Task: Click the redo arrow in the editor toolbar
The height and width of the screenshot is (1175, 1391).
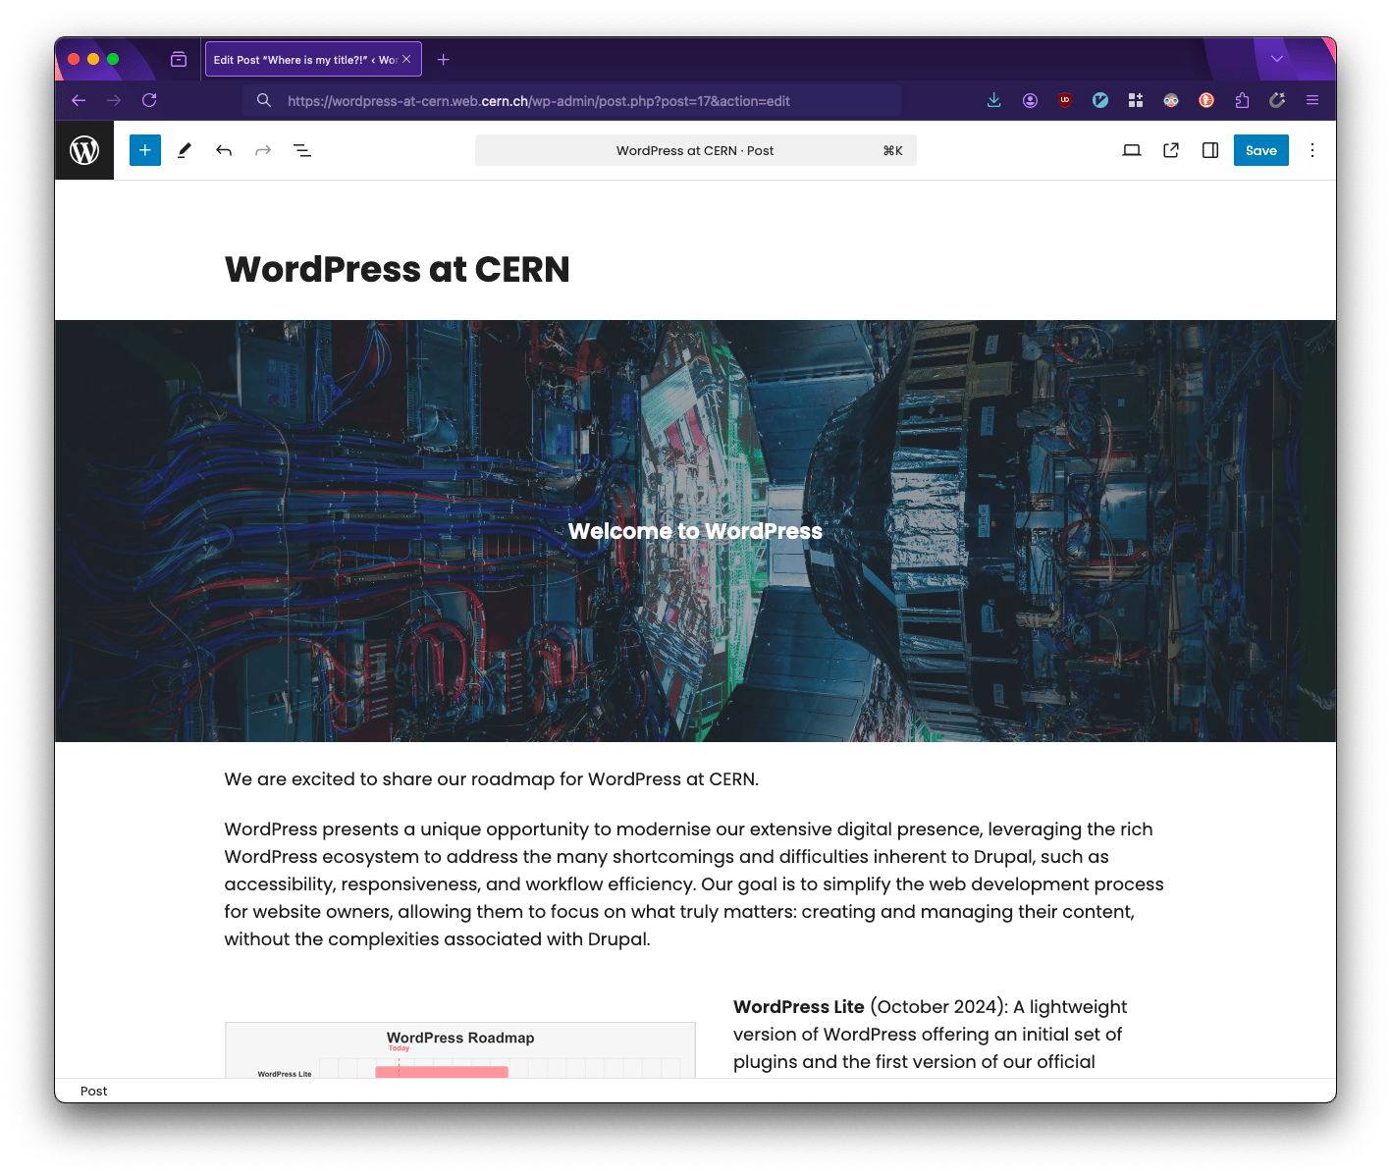Action: [x=263, y=150]
